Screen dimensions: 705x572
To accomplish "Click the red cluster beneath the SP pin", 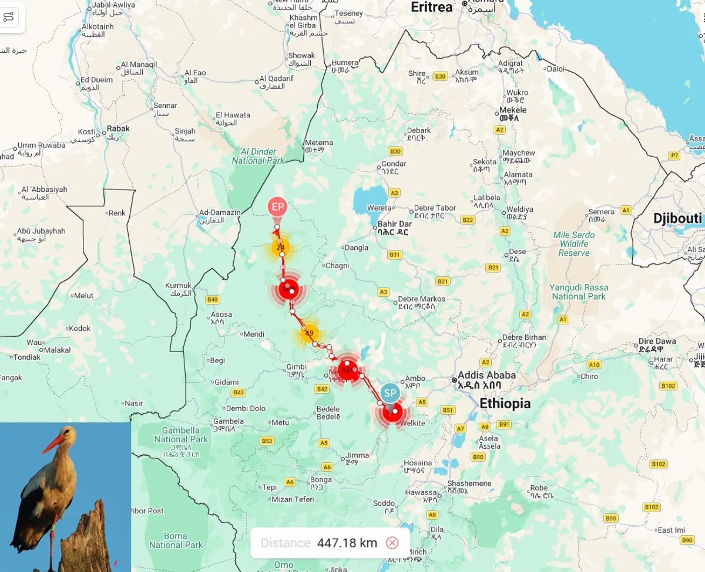I will point(391,413).
